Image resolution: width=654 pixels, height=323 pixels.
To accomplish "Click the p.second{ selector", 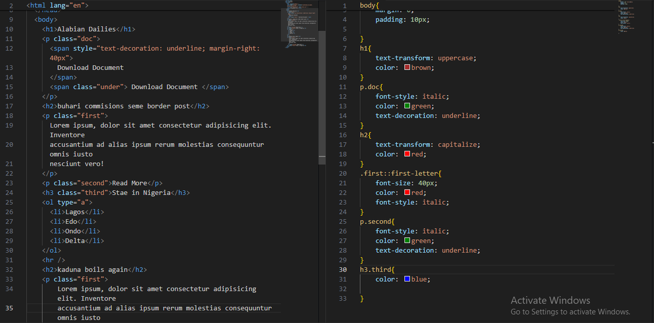I will (377, 222).
